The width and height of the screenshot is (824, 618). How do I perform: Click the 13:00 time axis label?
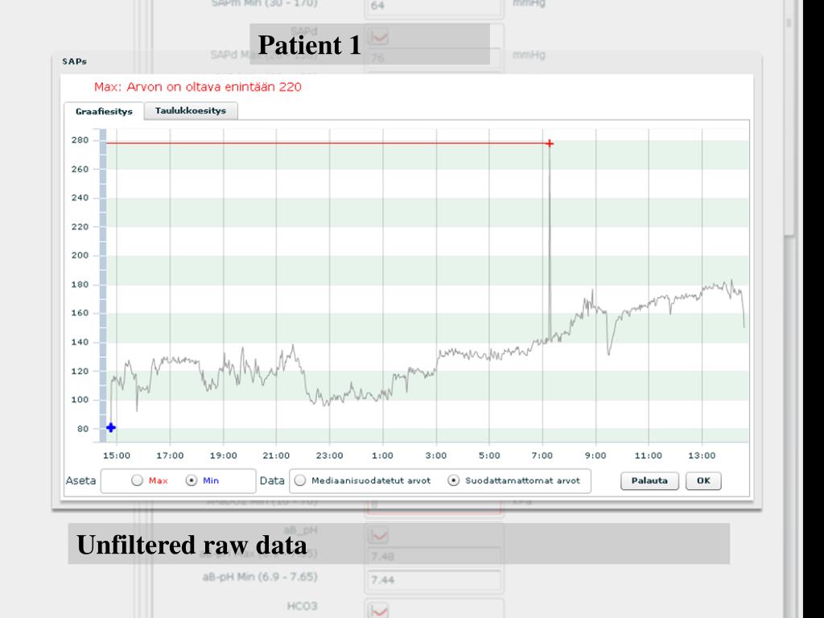point(702,455)
